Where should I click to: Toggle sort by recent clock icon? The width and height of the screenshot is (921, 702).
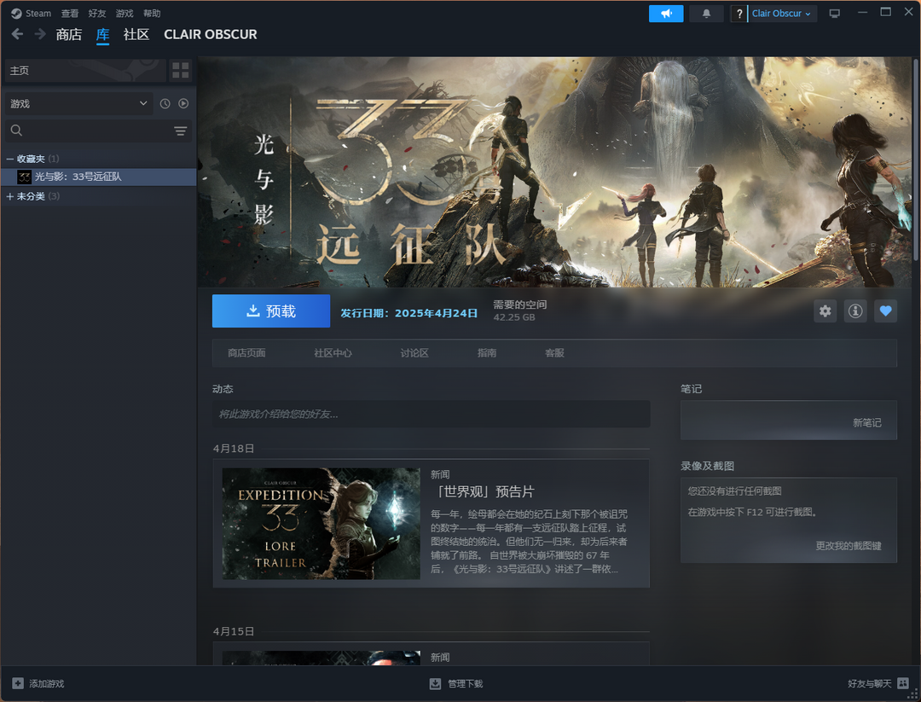pos(165,103)
